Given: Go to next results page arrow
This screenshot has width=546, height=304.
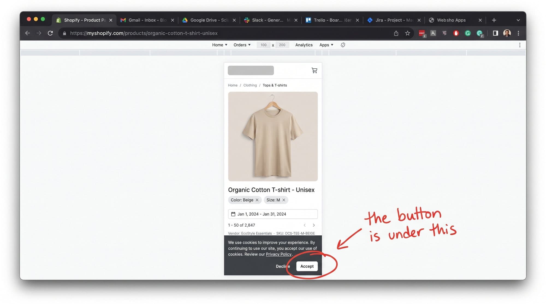Looking at the screenshot, I should tap(314, 225).
